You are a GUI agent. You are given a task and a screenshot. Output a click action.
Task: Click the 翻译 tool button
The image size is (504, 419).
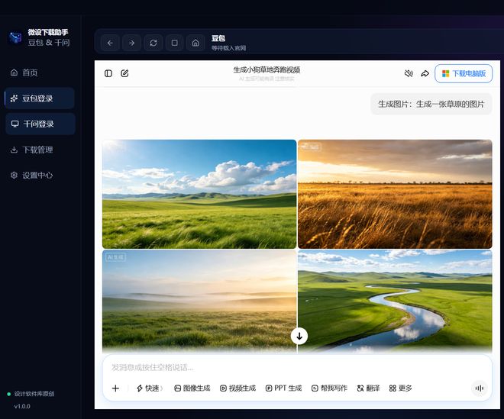368,388
